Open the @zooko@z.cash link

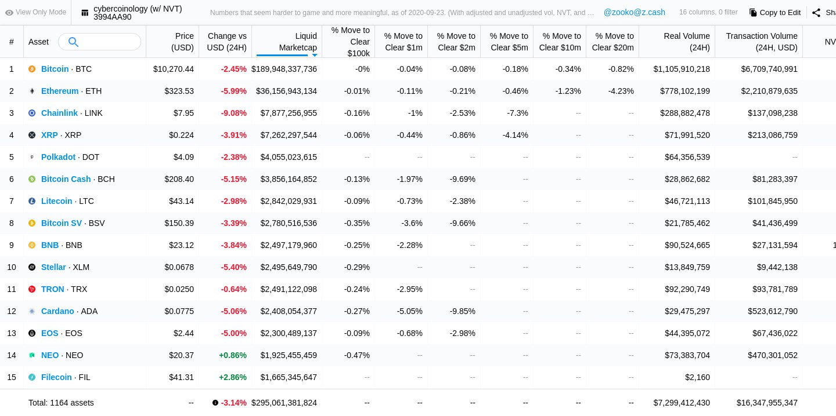pyautogui.click(x=635, y=12)
